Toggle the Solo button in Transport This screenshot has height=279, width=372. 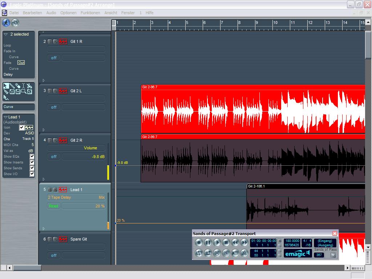[226, 253]
